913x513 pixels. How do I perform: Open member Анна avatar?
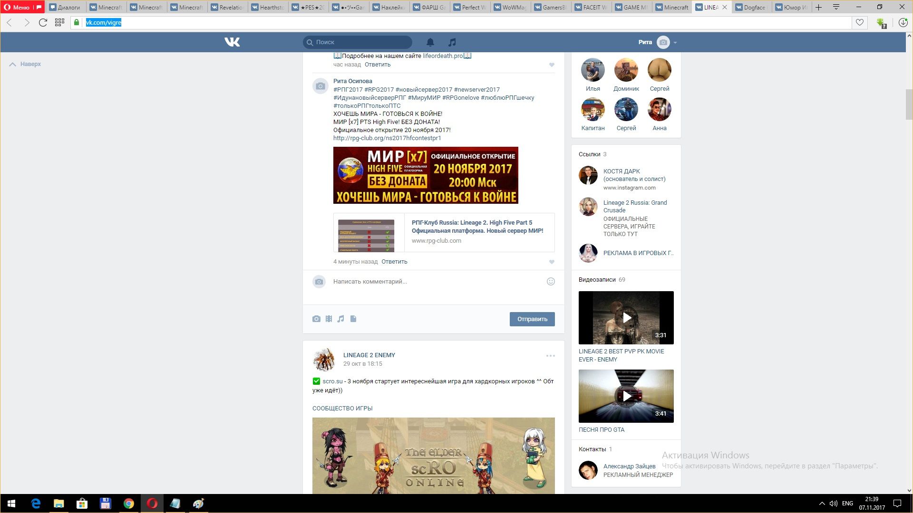coord(660,109)
